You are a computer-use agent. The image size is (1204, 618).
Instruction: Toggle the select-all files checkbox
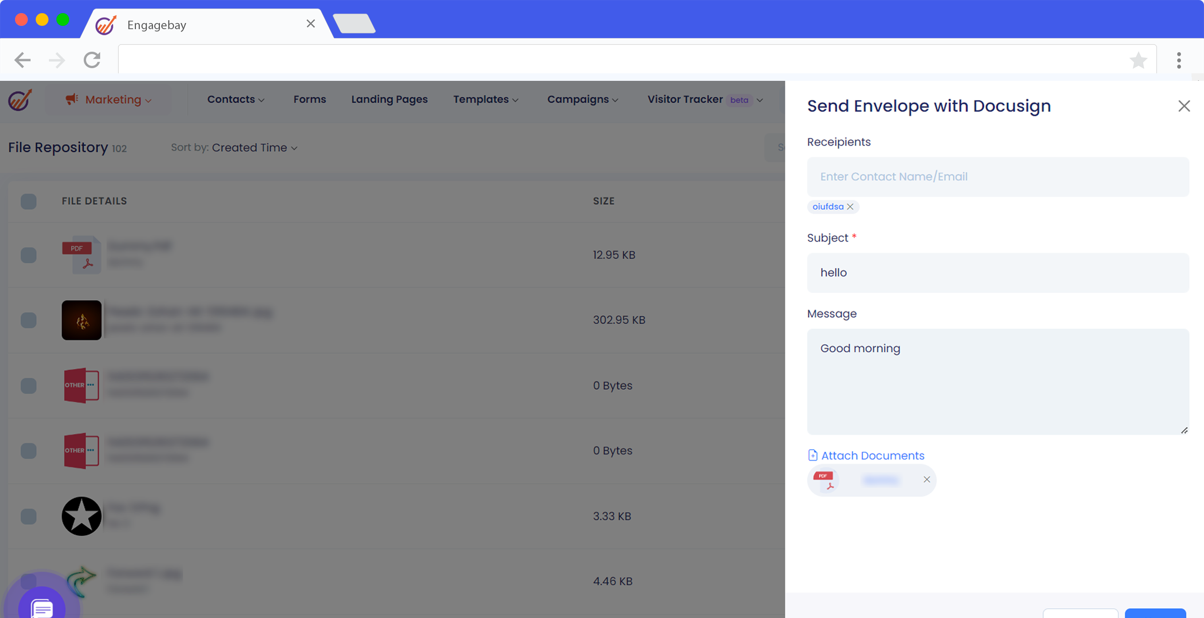click(x=29, y=201)
